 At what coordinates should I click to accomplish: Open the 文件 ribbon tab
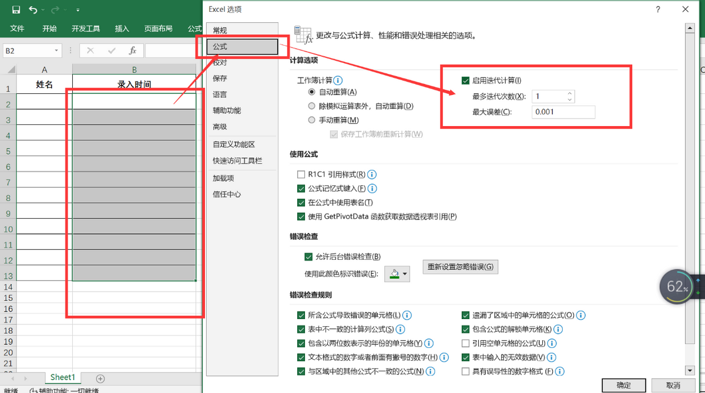coord(18,28)
